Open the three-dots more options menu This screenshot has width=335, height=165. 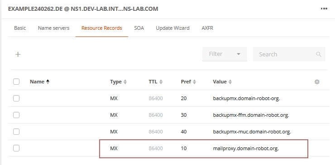[324, 9]
